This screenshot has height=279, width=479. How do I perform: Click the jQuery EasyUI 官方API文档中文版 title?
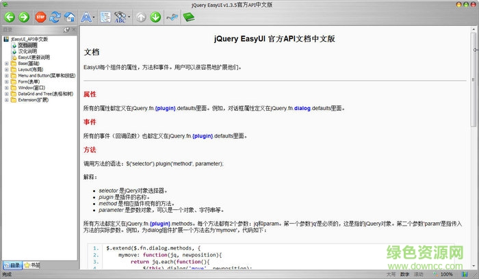274,39
